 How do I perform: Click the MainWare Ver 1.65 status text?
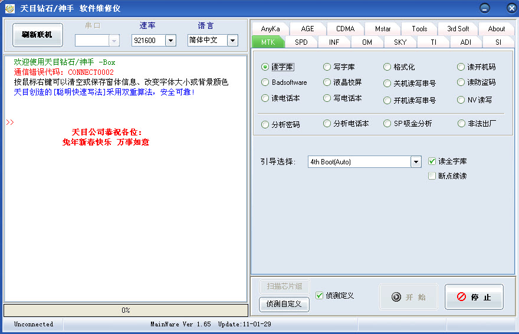(x=180, y=324)
